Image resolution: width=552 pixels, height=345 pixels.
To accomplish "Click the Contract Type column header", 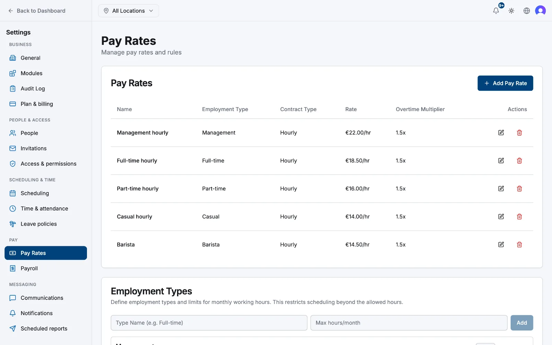I will [298, 109].
